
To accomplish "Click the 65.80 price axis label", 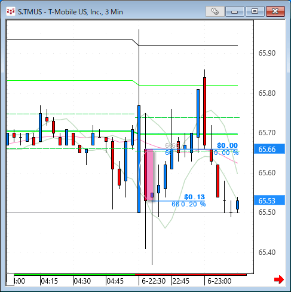I will tap(267, 93).
